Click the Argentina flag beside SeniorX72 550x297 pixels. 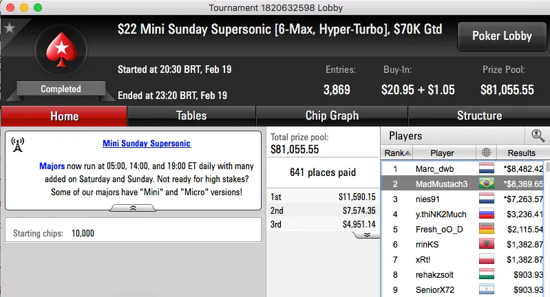pyautogui.click(x=487, y=289)
